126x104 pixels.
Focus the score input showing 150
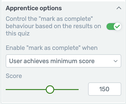pyautogui.click(x=105, y=89)
